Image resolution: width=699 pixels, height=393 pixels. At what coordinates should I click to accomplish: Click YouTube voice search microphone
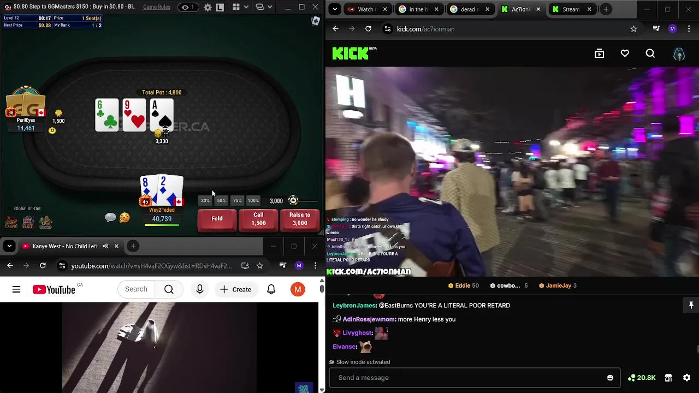coord(200,289)
